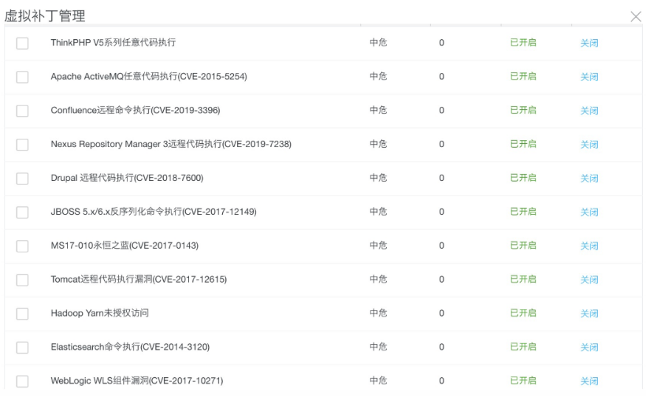Click 已开启 status in WebLogic row
This screenshot has height=400, width=651.
(x=523, y=381)
